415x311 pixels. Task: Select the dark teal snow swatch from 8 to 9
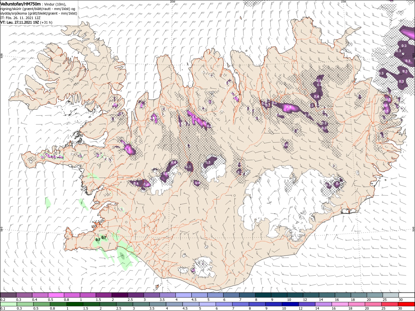(263, 295)
